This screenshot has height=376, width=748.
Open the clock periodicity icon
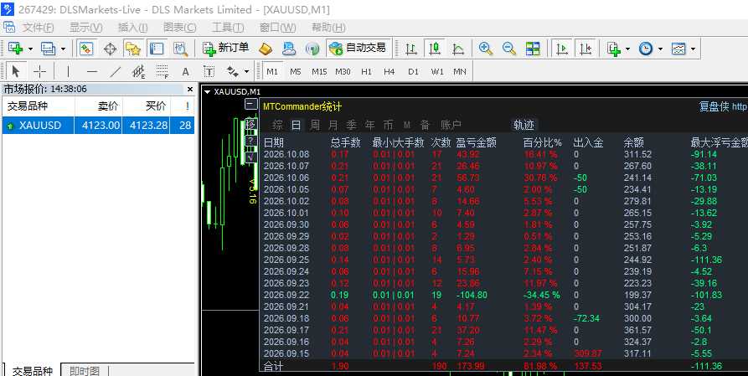646,49
